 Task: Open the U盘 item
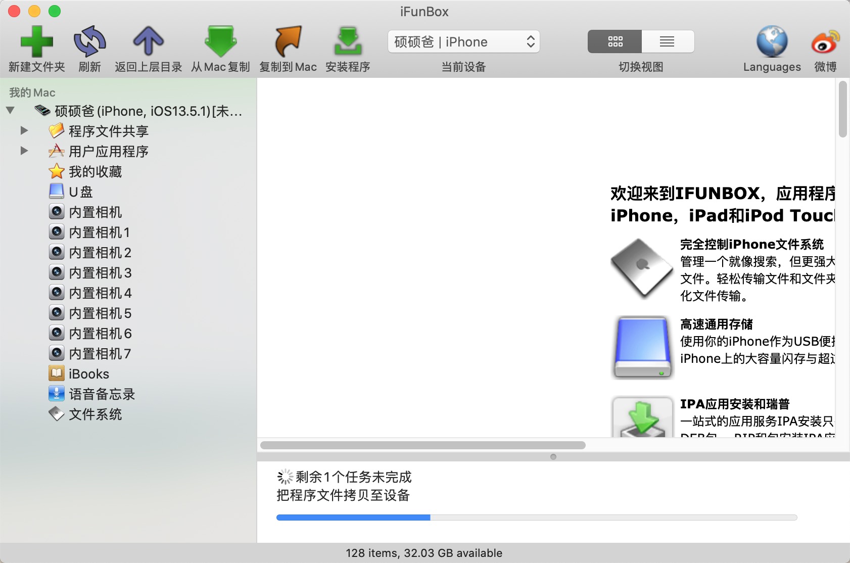tap(128, 192)
